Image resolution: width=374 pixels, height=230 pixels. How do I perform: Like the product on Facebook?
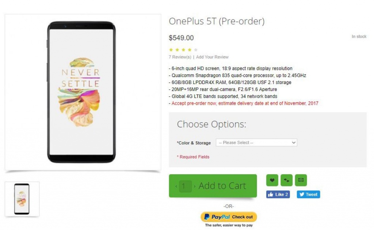click(278, 195)
